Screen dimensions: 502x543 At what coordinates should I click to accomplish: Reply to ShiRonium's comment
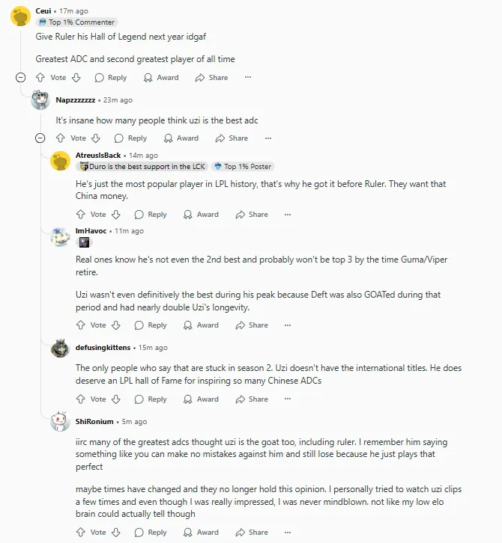[151, 533]
